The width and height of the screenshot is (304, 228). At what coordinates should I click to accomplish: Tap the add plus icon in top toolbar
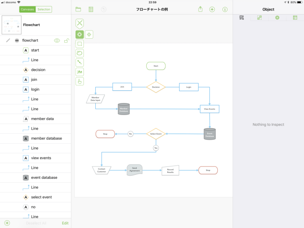point(212,9)
